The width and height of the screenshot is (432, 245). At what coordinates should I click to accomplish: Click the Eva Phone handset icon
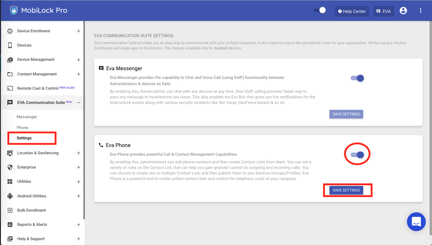pos(101,145)
